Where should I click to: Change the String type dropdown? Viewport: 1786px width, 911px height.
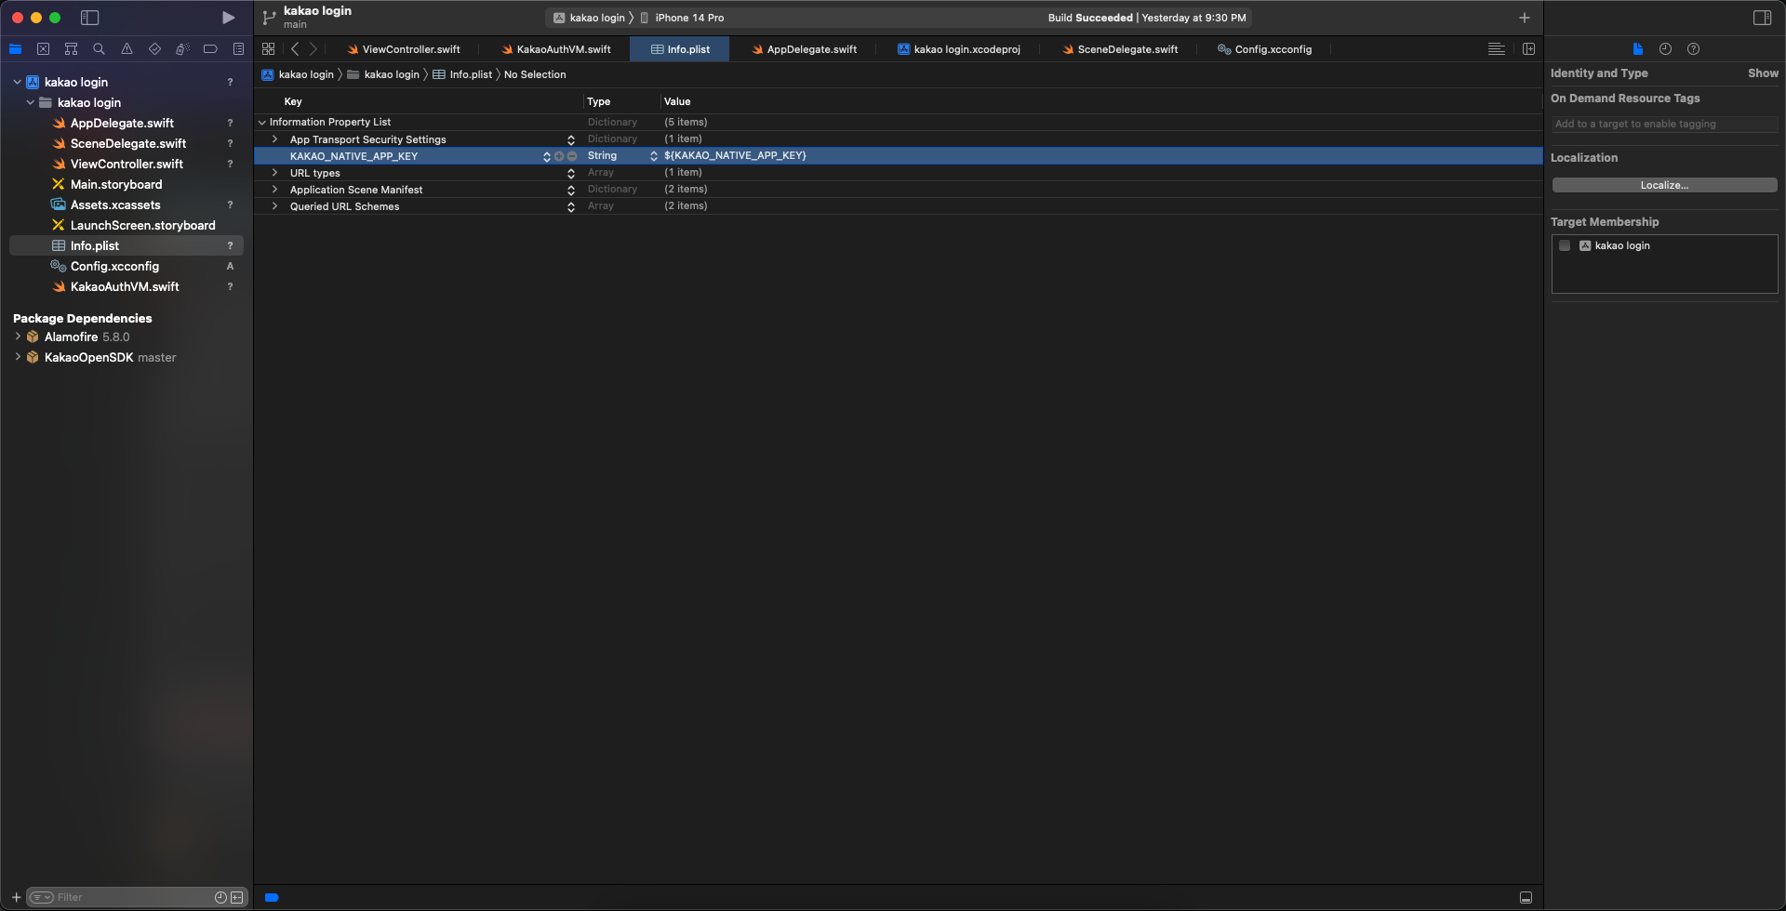[654, 156]
